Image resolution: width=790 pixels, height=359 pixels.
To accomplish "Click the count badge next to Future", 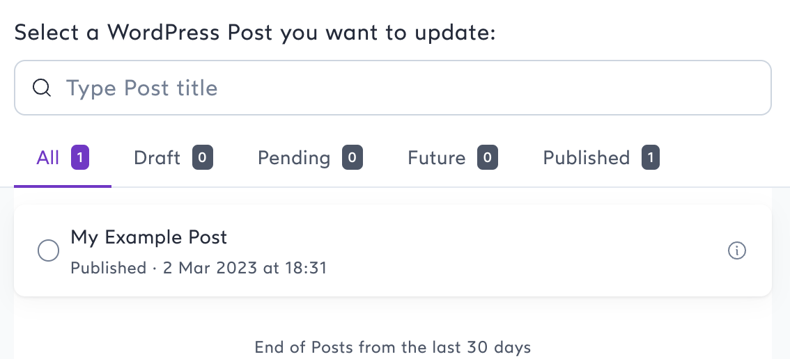I will [487, 158].
